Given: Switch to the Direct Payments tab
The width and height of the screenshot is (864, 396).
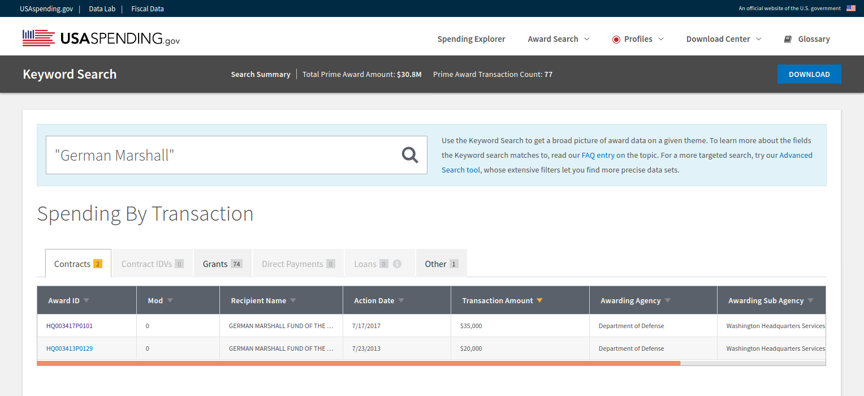Looking at the screenshot, I should pos(299,263).
